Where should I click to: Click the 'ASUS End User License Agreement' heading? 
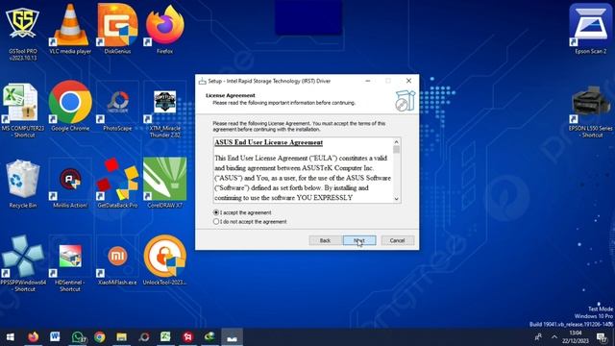(x=269, y=142)
